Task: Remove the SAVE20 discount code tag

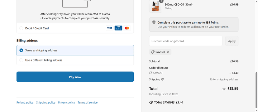Action: pyautogui.click(x=168, y=52)
